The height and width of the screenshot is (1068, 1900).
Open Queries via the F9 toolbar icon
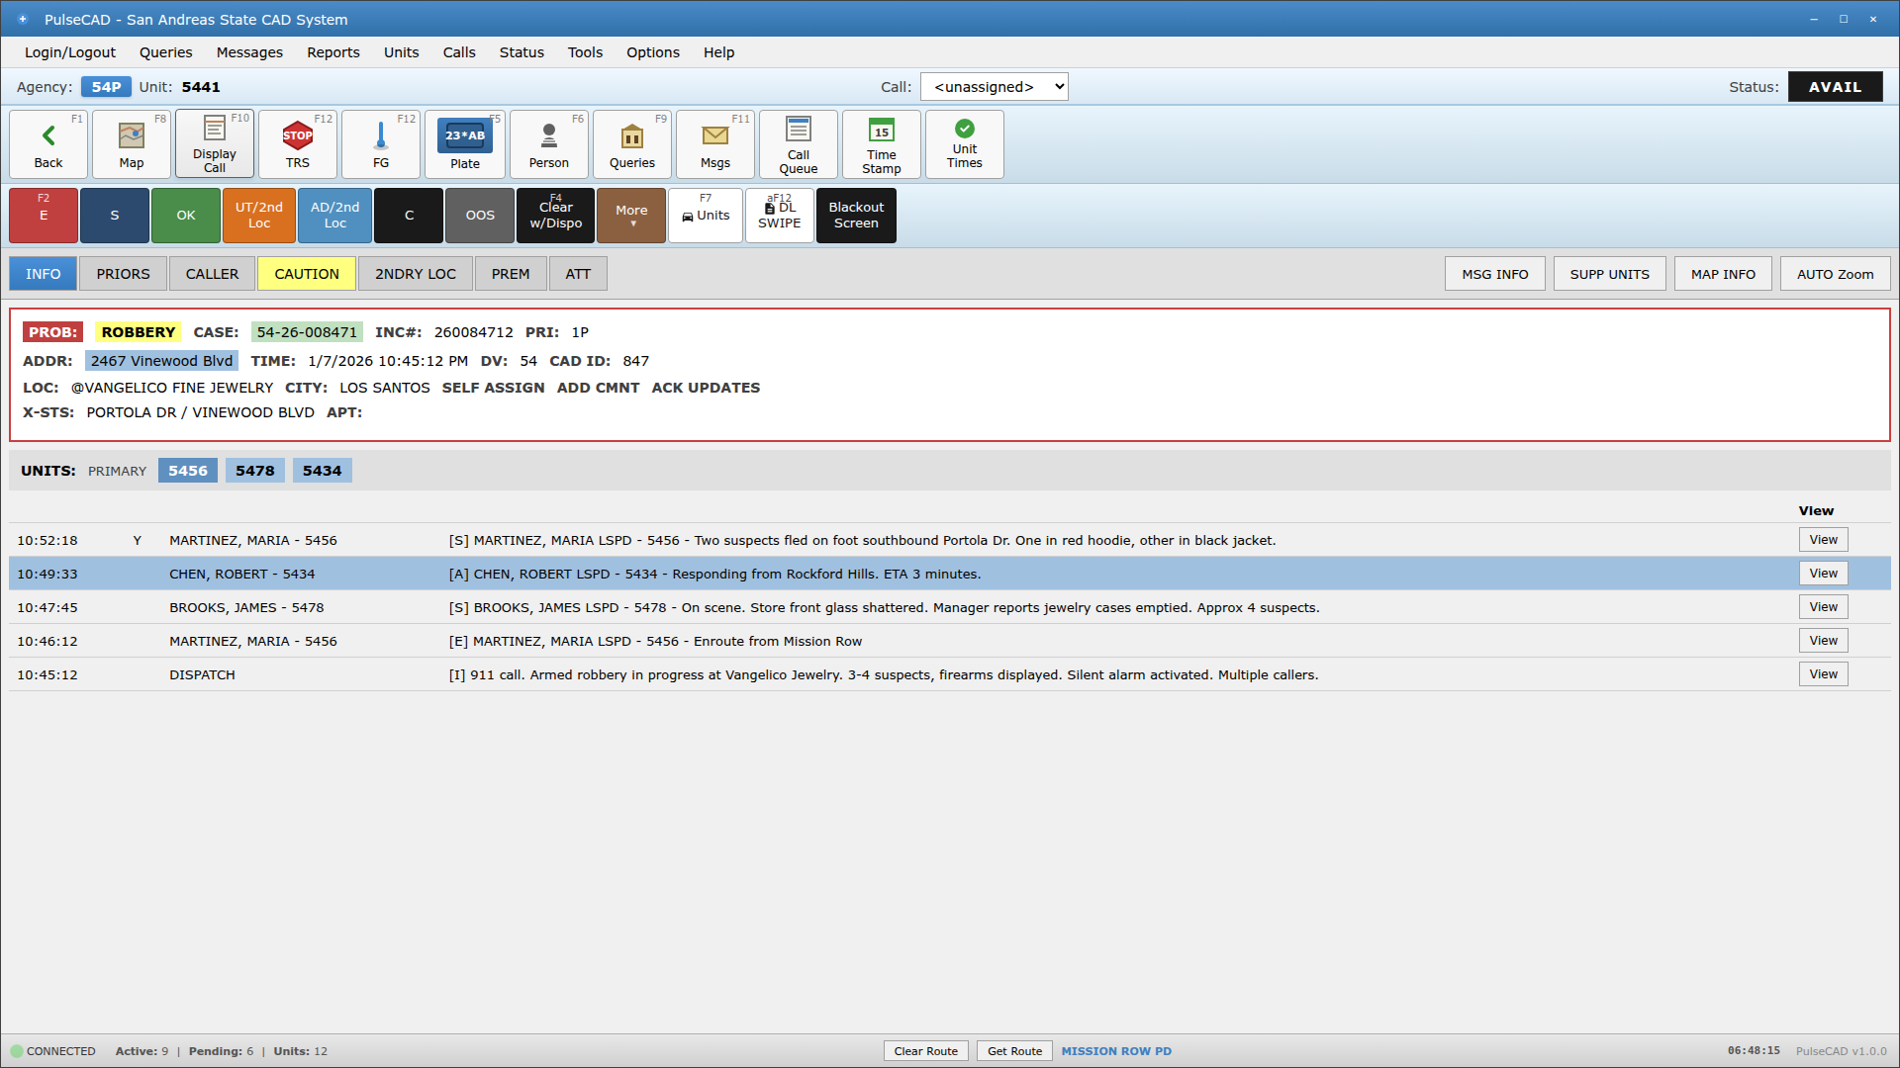631,143
